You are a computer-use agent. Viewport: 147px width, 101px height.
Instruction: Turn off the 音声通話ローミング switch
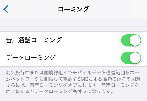pyautogui.click(x=131, y=40)
